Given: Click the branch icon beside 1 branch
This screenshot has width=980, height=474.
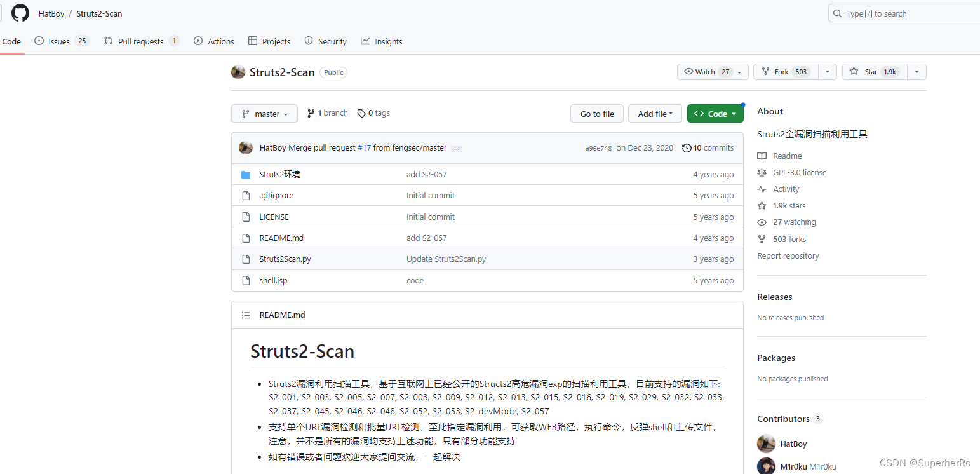Looking at the screenshot, I should point(311,114).
